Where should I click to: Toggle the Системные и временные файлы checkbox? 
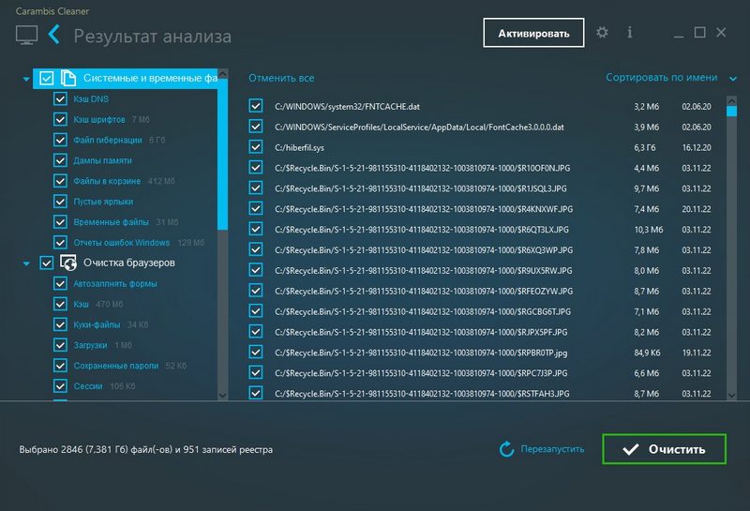tap(46, 78)
